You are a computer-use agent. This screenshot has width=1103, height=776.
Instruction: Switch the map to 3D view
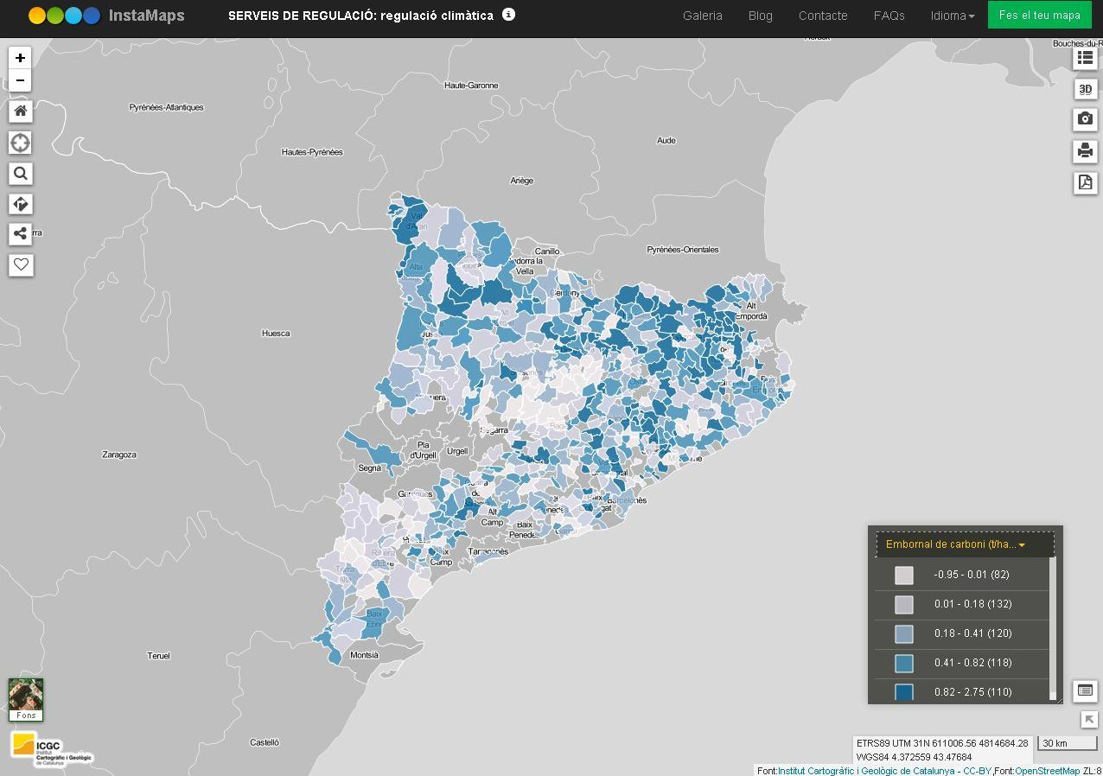pos(1085,89)
